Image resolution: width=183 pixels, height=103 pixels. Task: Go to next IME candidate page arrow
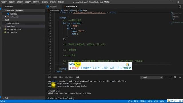(x=118, y=68)
